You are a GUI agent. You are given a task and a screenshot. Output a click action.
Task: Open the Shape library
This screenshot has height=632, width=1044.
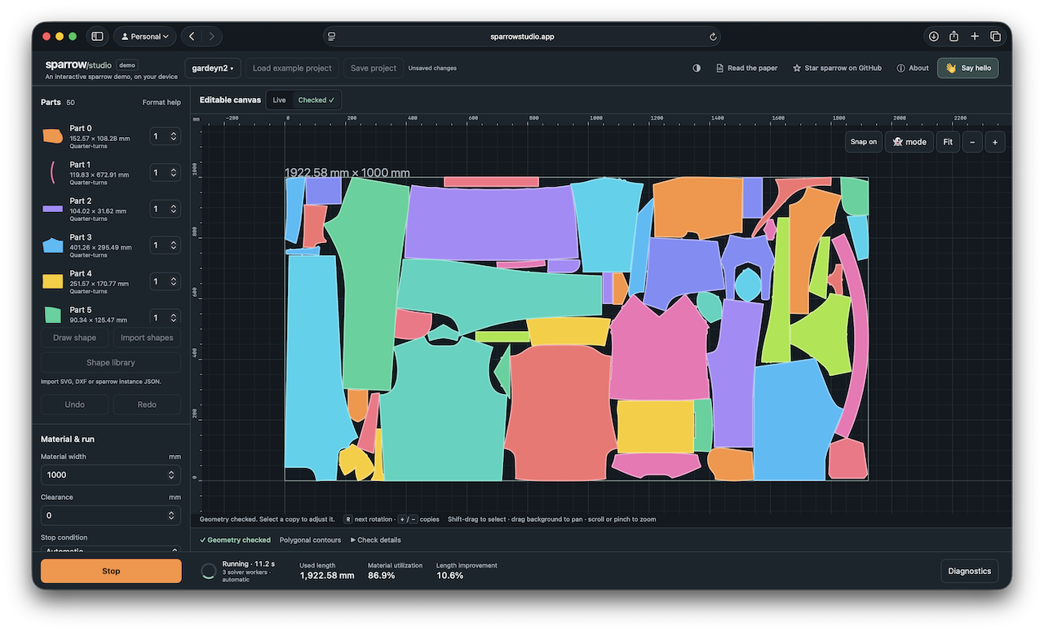click(111, 363)
